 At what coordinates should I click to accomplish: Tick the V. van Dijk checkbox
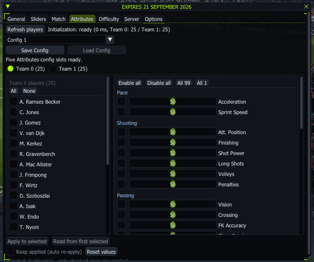tap(13, 133)
